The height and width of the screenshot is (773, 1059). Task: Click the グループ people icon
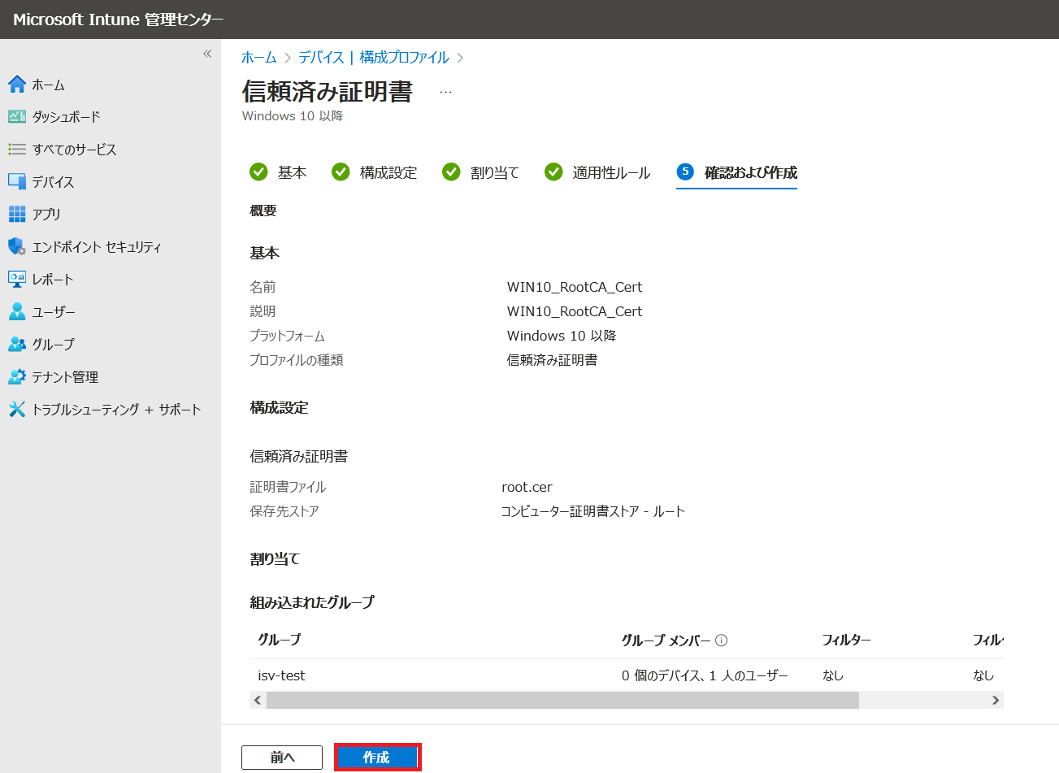(x=17, y=344)
